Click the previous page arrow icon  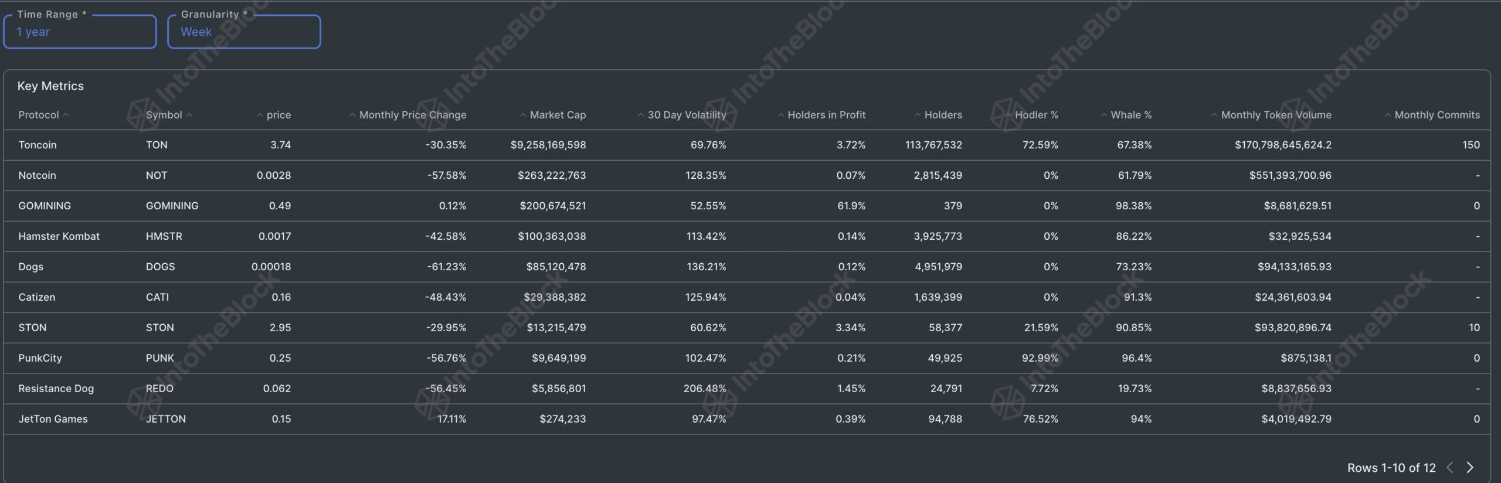[x=1450, y=467]
